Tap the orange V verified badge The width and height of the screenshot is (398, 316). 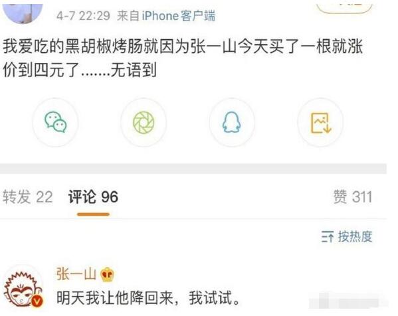tap(37, 301)
